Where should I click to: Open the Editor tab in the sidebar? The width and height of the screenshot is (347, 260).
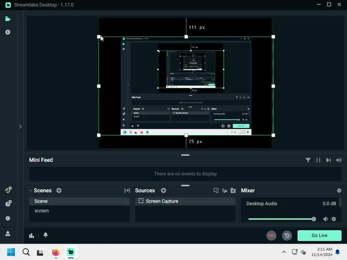coord(8,19)
